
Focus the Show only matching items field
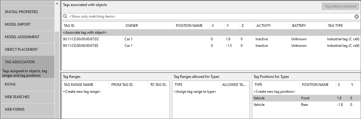point(211,16)
